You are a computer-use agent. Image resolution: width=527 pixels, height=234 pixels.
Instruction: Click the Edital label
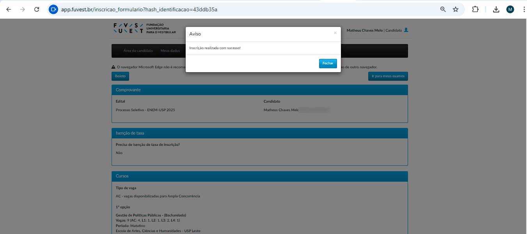[121, 102]
